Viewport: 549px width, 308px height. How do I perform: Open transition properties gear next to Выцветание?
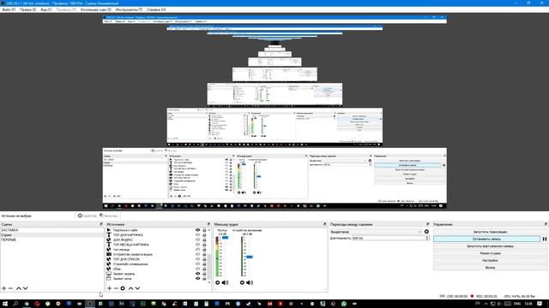(426, 232)
